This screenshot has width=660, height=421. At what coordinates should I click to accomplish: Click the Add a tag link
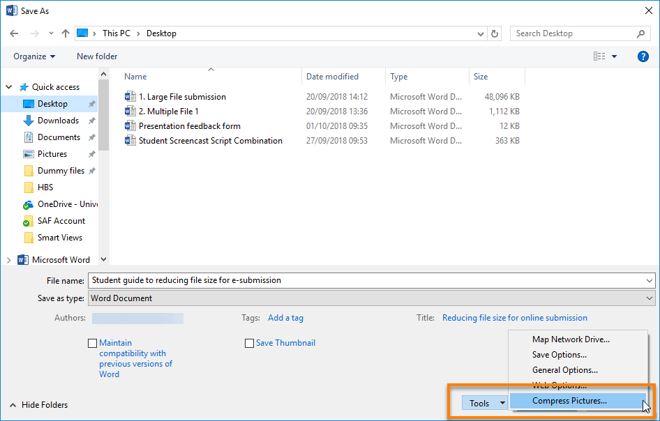point(285,318)
